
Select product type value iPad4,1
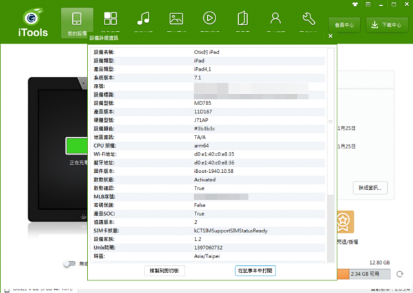[203, 69]
